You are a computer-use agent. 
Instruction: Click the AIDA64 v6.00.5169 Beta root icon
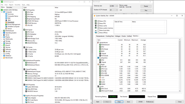point(2,10)
